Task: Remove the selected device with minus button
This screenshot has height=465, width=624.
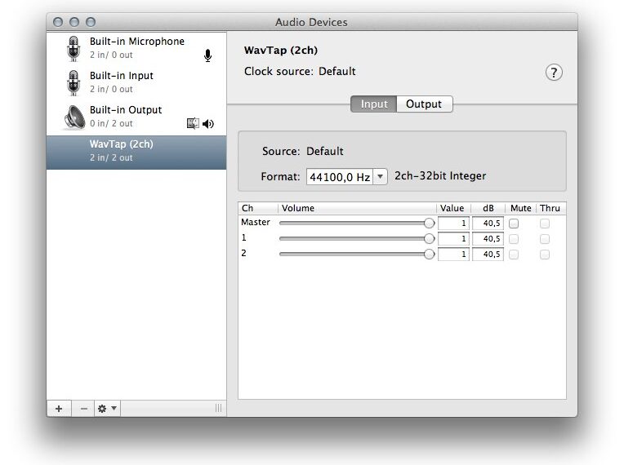Action: pyautogui.click(x=83, y=408)
